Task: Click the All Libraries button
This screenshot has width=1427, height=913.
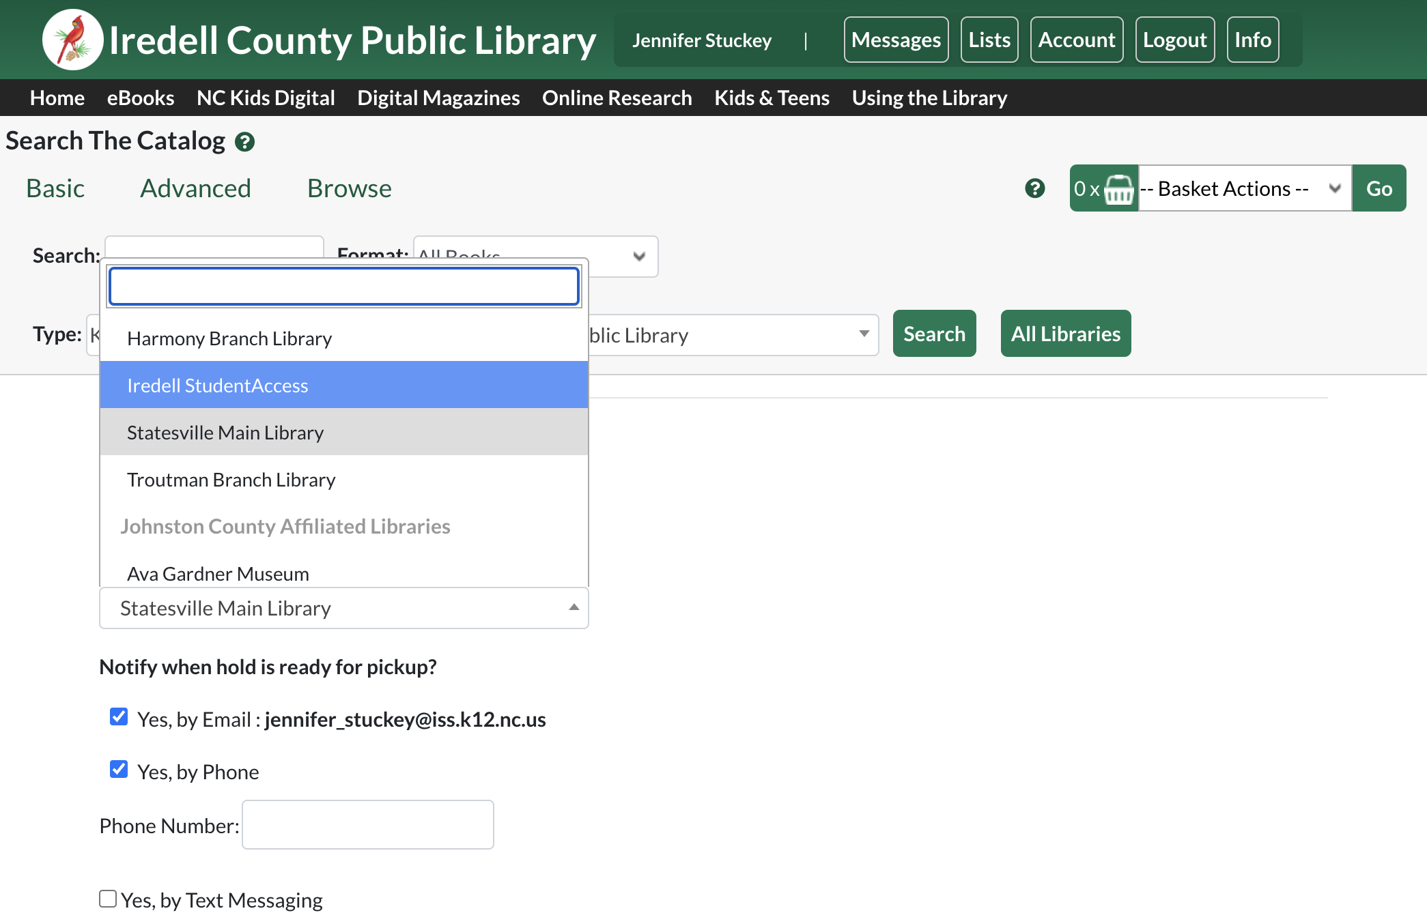Action: 1065,334
